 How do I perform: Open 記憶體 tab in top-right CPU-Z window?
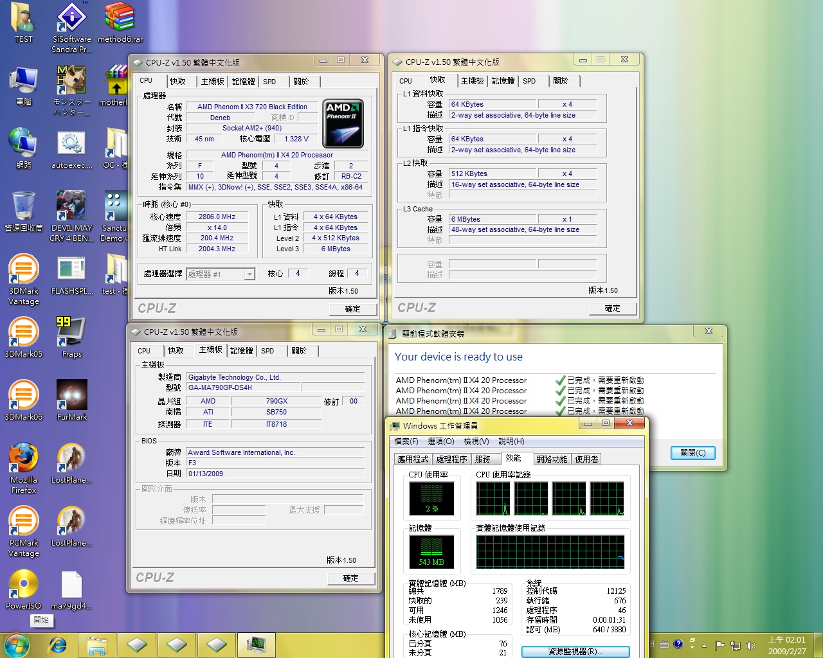point(503,80)
